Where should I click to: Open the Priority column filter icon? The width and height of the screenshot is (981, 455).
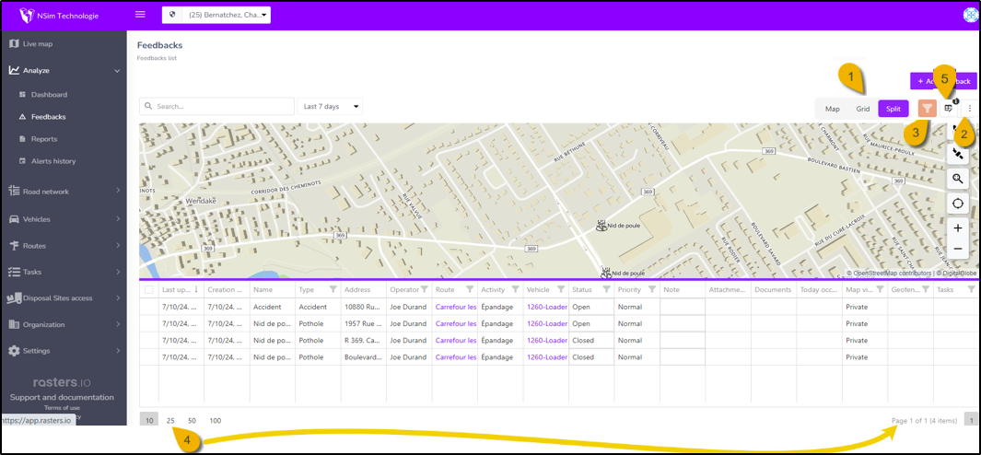pyautogui.click(x=652, y=290)
